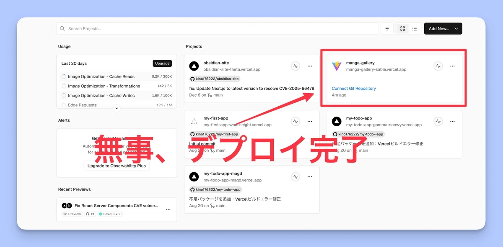This screenshot has height=247, width=503.
Task: Open my-first-app activity icon
Action: tap(296, 121)
